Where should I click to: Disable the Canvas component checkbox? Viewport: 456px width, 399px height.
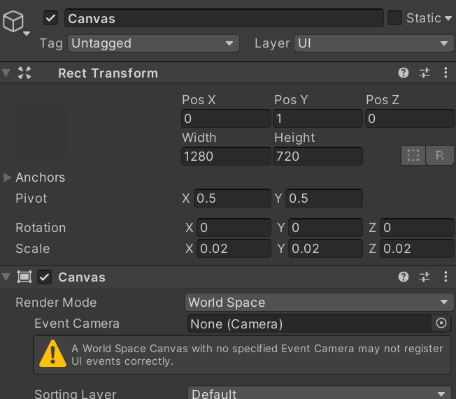(45, 277)
